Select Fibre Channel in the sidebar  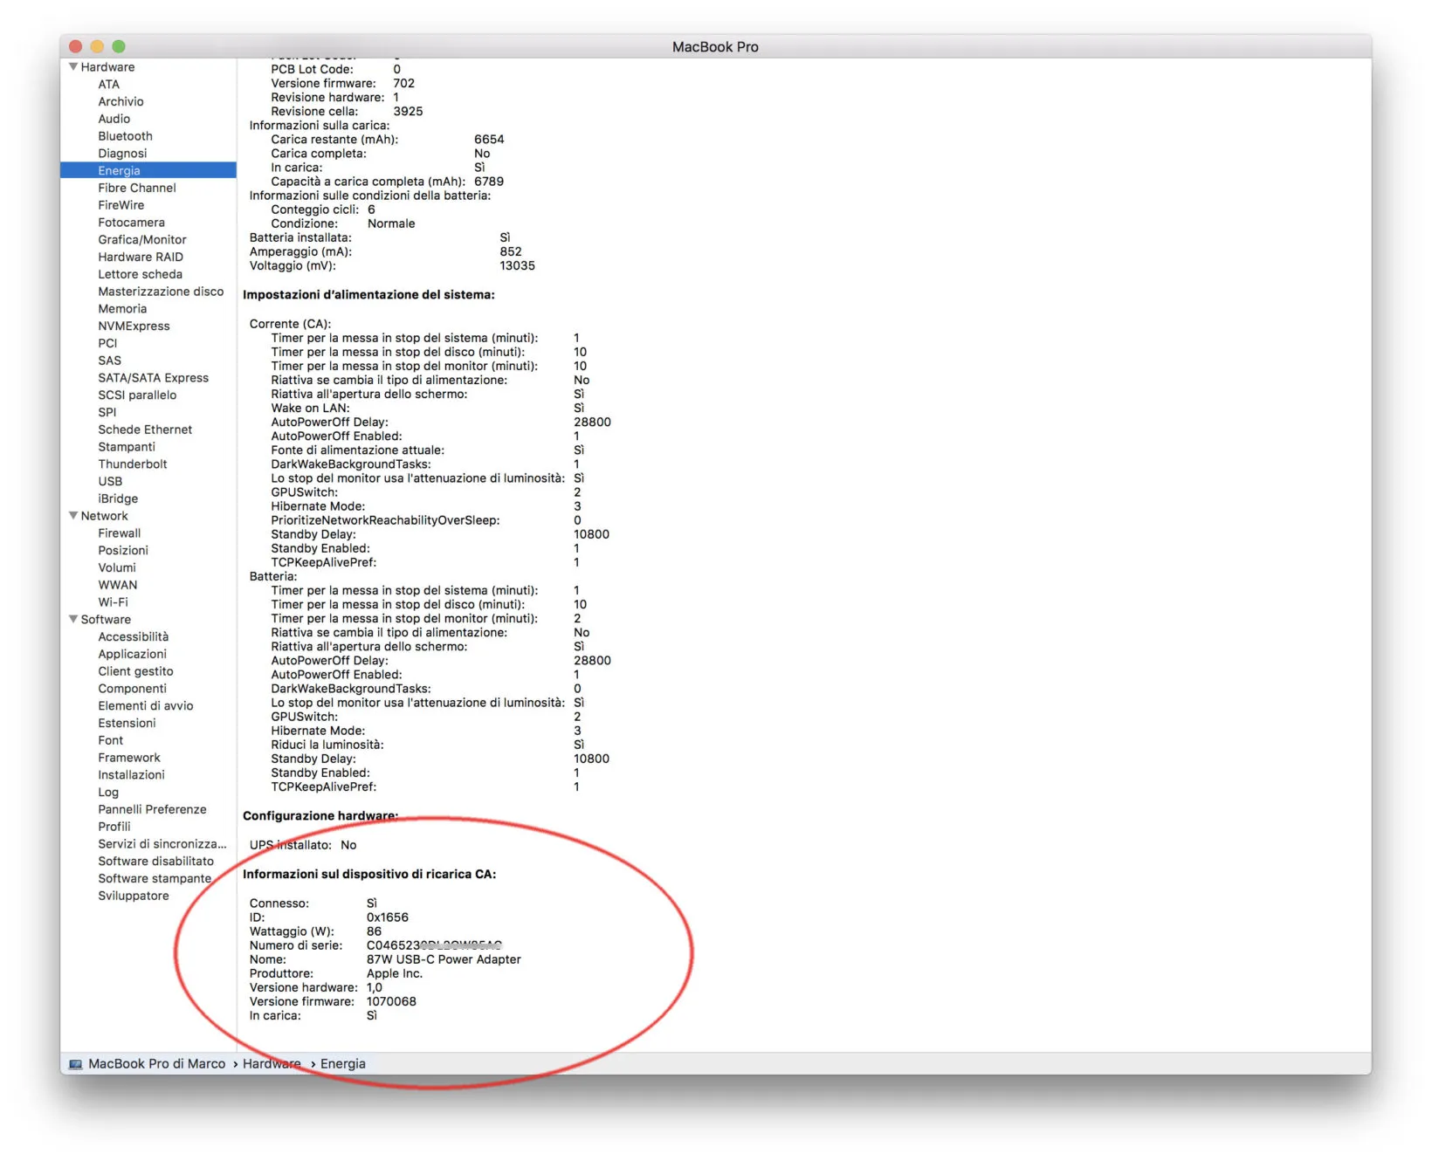point(137,189)
